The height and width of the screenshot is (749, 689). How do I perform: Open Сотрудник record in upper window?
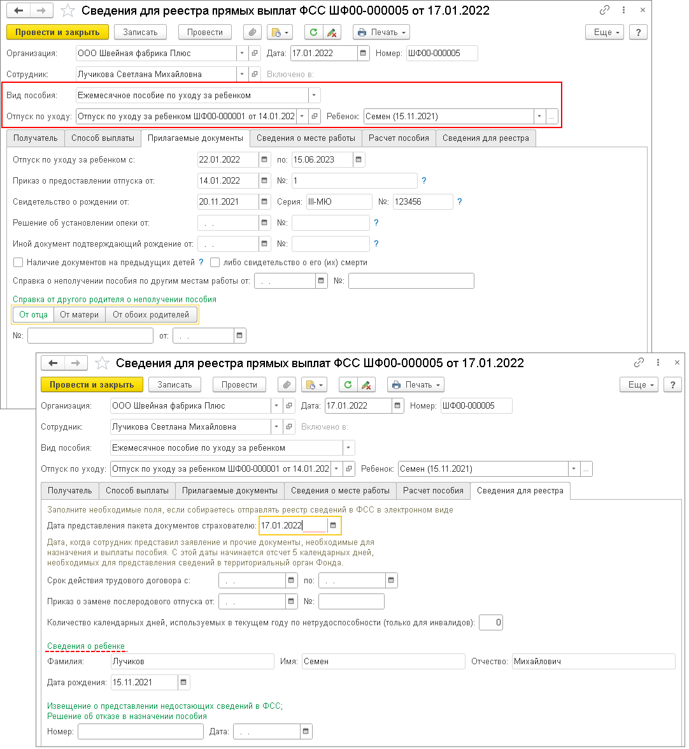click(x=255, y=74)
